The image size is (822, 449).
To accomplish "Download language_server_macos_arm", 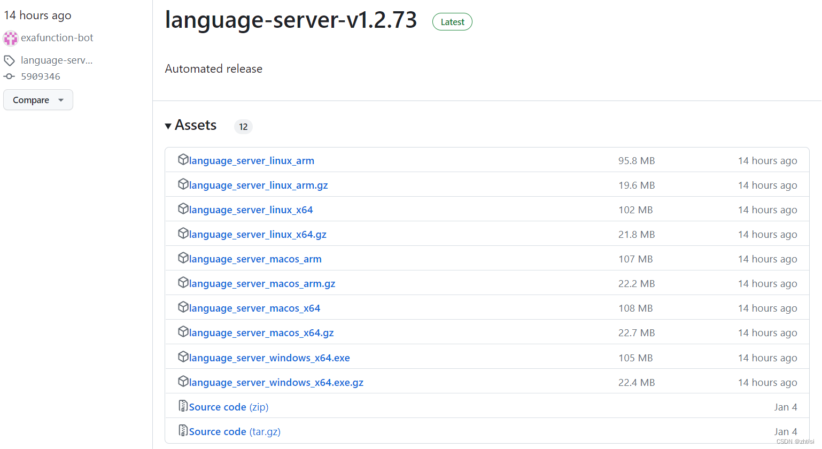I will (x=255, y=259).
